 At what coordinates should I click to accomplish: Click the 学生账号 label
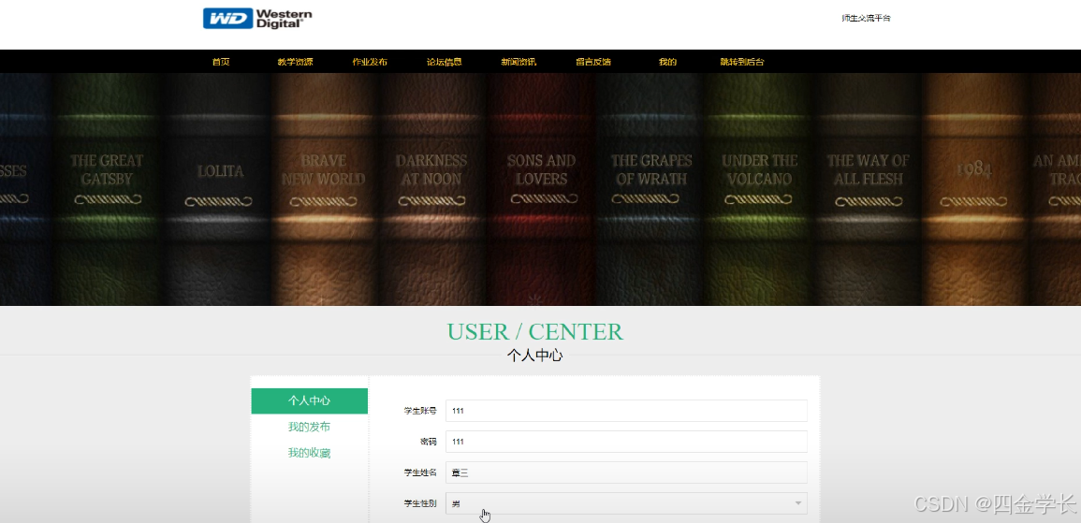pos(420,411)
